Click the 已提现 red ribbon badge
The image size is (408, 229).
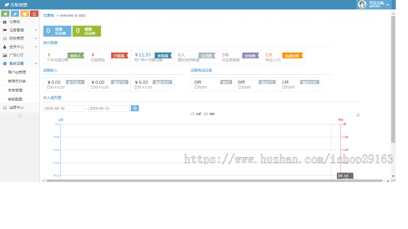pos(119,56)
